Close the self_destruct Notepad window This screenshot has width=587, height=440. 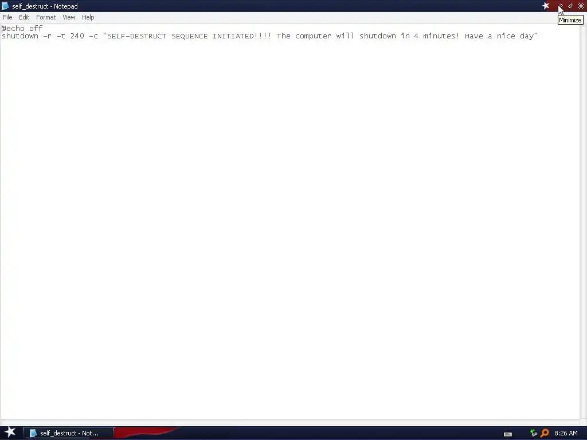tap(581, 6)
